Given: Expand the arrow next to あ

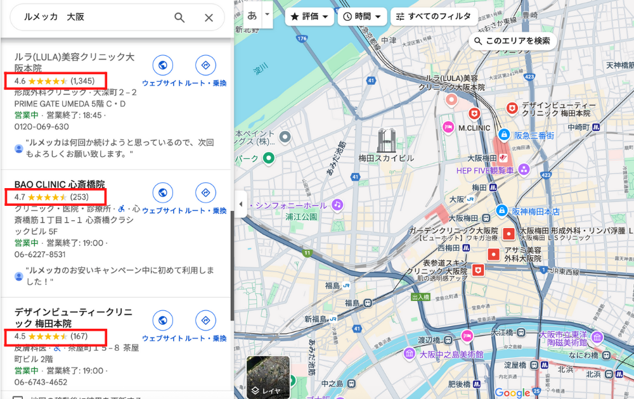Looking at the screenshot, I should click(268, 15).
